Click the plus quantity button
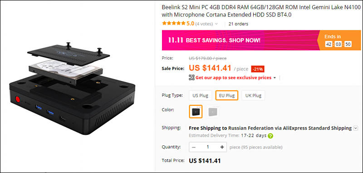This screenshot has height=173, width=363. pos(222,147)
